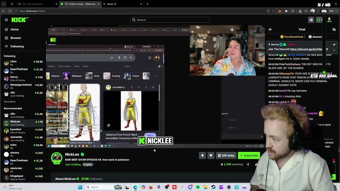Follow NickLee with the heart button
The image size is (340, 191).
pos(211,155)
